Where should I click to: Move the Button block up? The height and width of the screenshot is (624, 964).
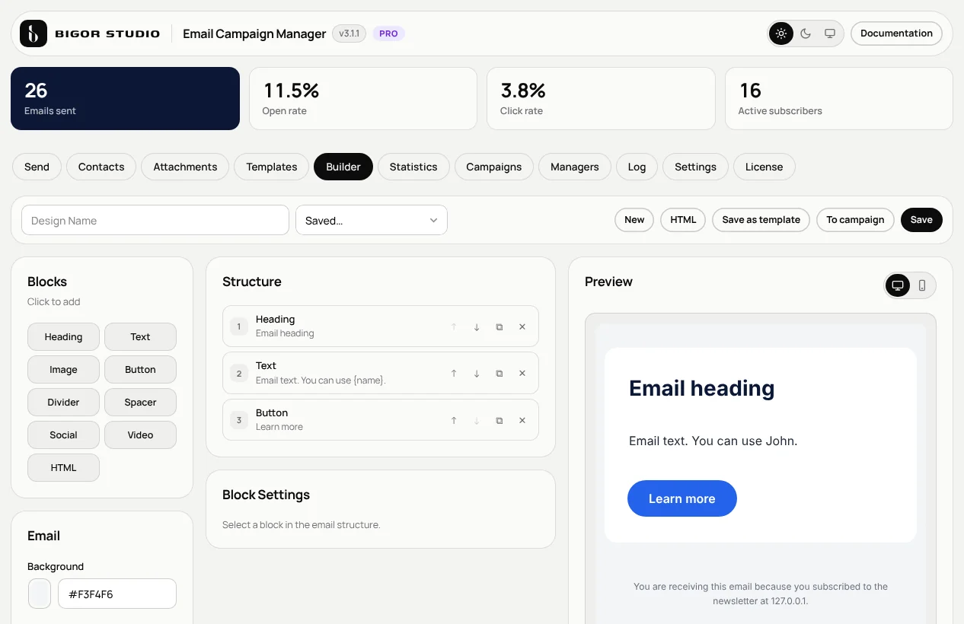pos(454,420)
